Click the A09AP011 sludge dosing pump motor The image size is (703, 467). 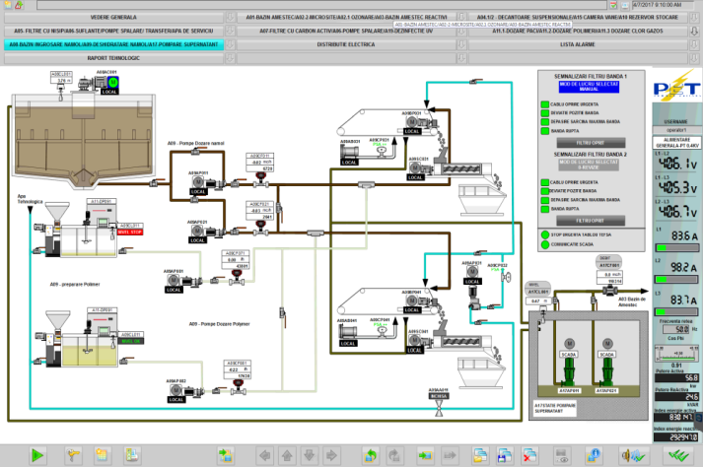coord(198,182)
